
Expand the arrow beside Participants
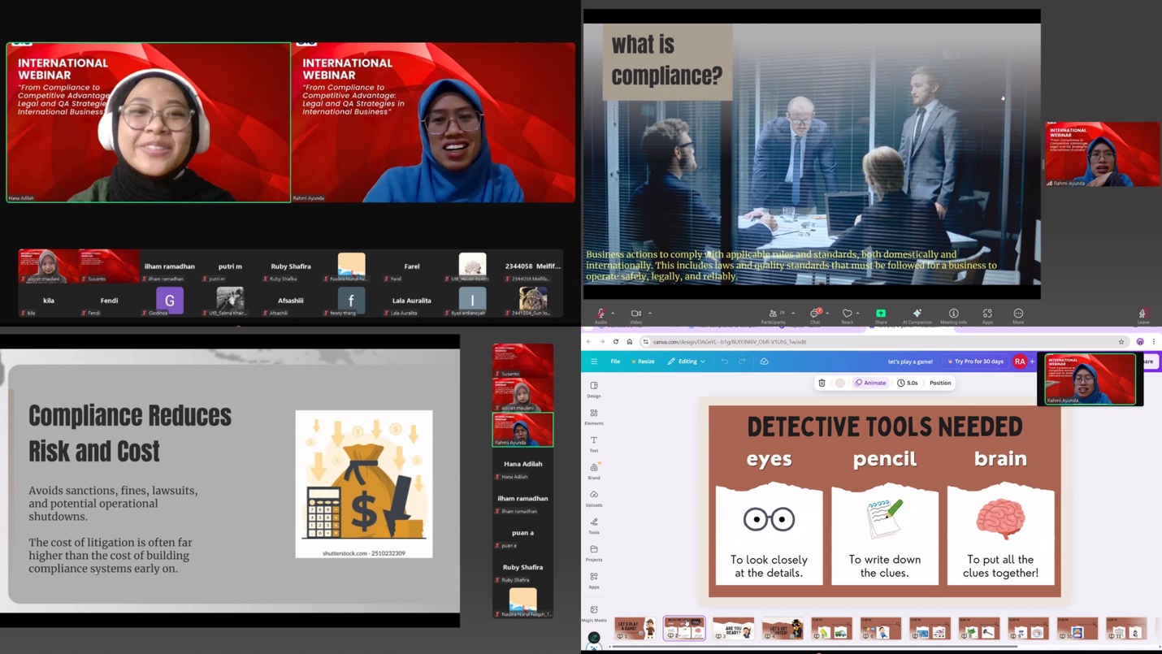tap(793, 314)
